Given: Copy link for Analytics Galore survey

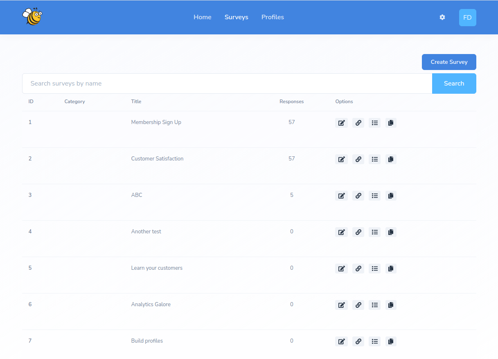Looking at the screenshot, I should coord(358,305).
